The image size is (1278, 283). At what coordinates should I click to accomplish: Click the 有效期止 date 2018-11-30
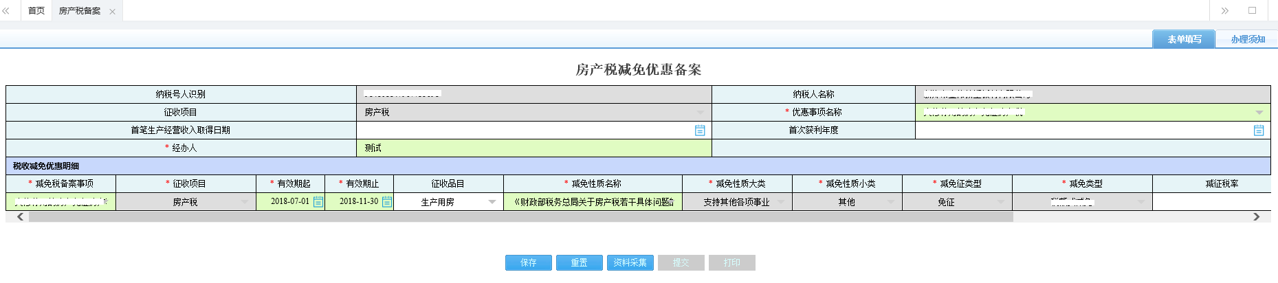[x=359, y=201]
